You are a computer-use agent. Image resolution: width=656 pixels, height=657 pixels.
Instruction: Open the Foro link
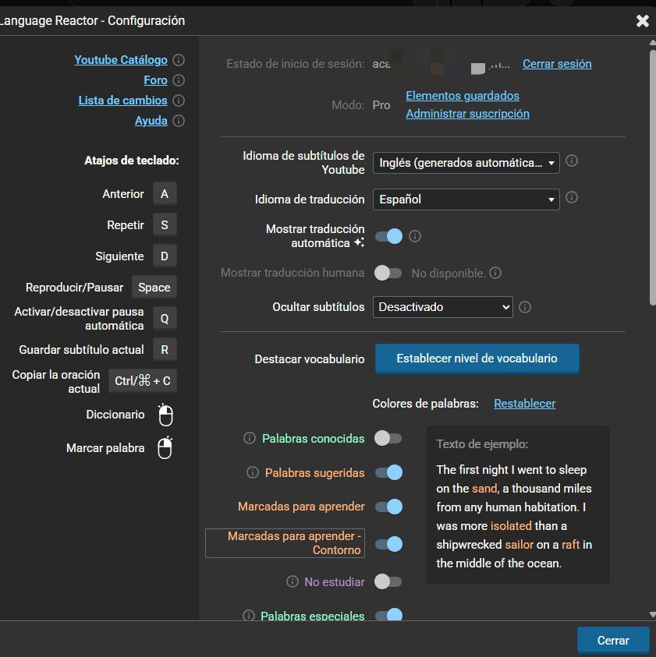coord(155,80)
